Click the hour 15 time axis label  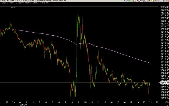(x=118, y=102)
